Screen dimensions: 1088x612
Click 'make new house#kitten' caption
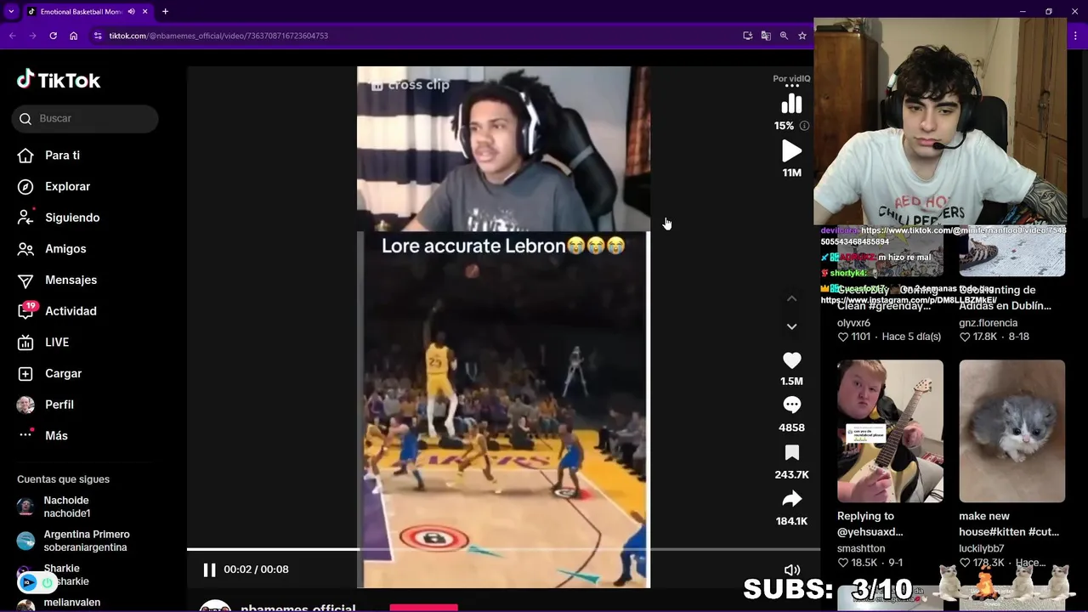[x=1008, y=524]
